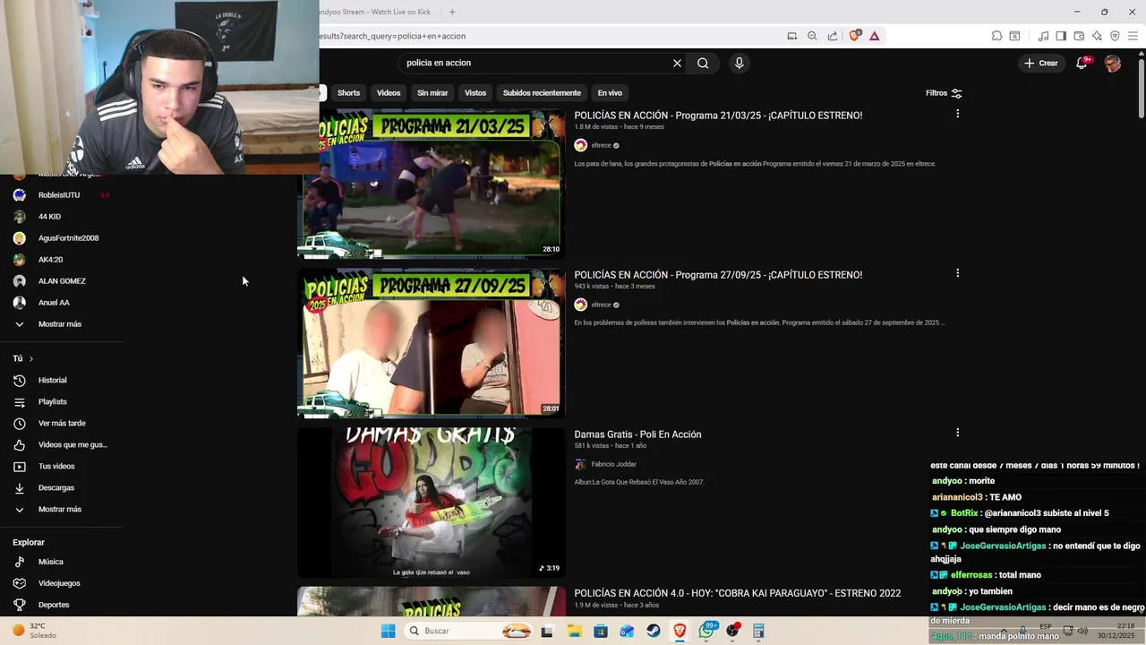
Task: Open options menu for Damas Gratis video
Action: tap(957, 433)
